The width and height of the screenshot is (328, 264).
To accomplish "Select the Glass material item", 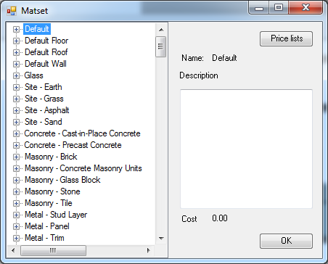I will (x=33, y=75).
